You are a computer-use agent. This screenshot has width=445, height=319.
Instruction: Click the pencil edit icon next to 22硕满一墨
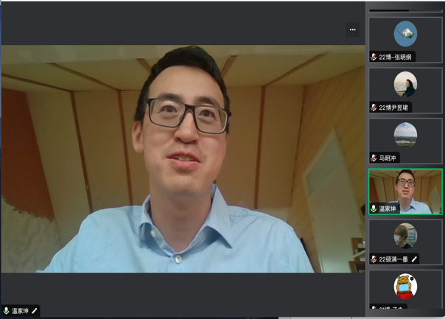pyautogui.click(x=415, y=259)
